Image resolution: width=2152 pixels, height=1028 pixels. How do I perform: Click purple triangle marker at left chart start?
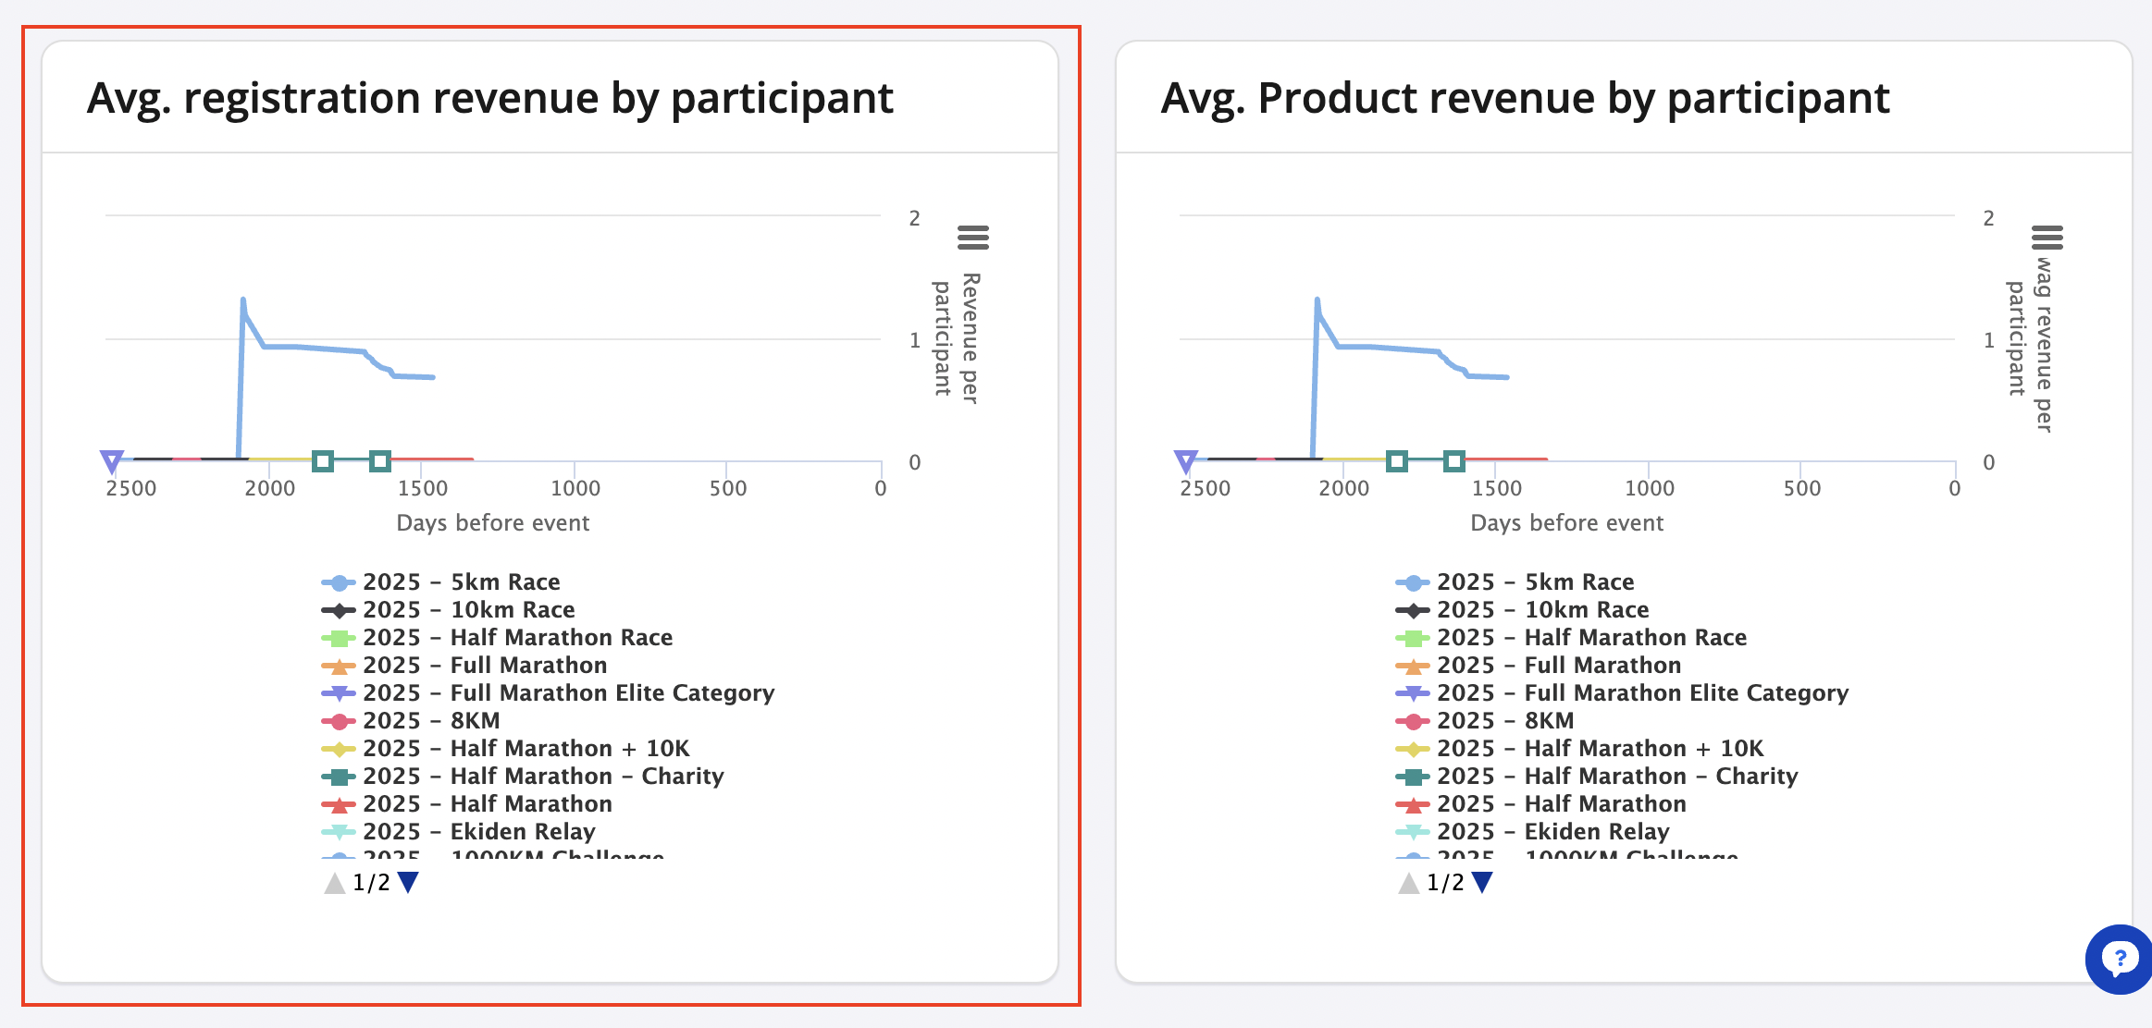(x=112, y=460)
